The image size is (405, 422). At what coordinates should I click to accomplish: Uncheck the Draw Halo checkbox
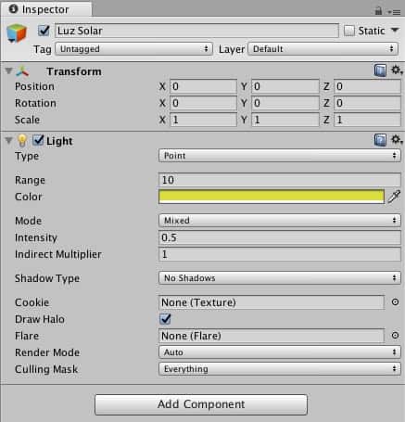165,319
